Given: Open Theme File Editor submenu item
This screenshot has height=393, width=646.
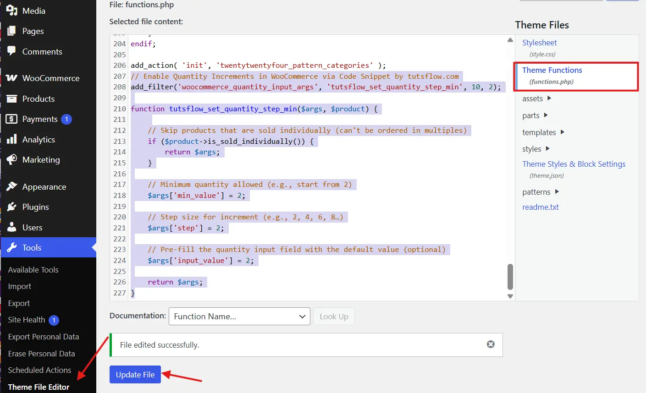Looking at the screenshot, I should pyautogui.click(x=39, y=387).
